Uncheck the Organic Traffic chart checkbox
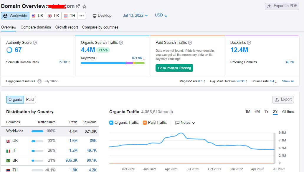 (x=111, y=123)
